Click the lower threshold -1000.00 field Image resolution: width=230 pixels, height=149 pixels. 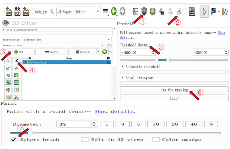pyautogui.click(x=136, y=53)
